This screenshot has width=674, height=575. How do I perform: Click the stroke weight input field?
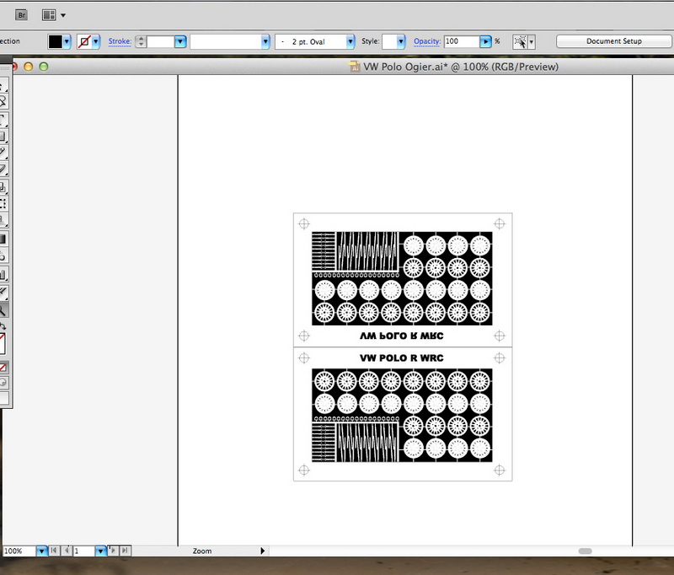tap(160, 41)
